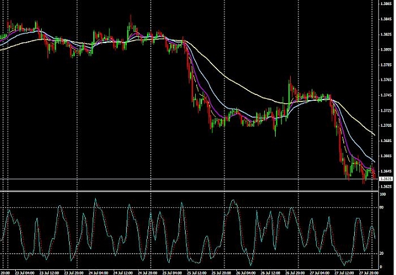Click the 23 Jul 20:00 time label

[73, 273]
